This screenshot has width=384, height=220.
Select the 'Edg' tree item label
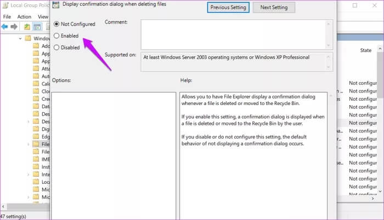(x=46, y=137)
